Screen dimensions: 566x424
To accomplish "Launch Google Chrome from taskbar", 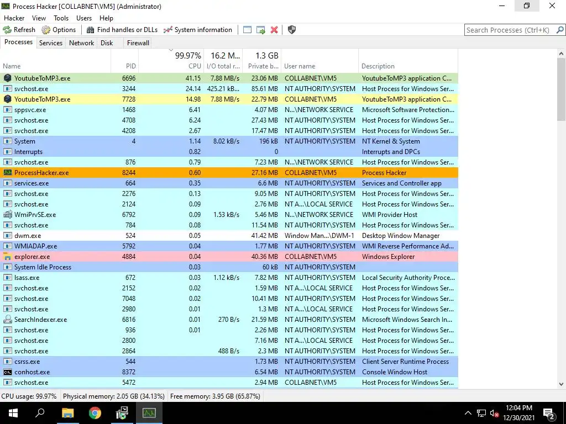I will pos(95,413).
